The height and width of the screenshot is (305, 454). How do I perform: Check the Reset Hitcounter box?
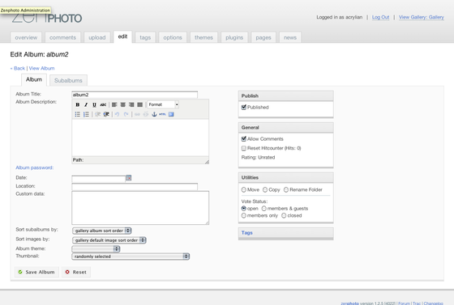(244, 148)
